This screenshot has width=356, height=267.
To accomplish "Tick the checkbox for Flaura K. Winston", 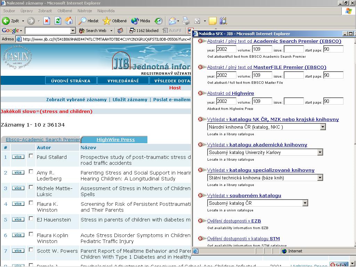I will 31,203.
